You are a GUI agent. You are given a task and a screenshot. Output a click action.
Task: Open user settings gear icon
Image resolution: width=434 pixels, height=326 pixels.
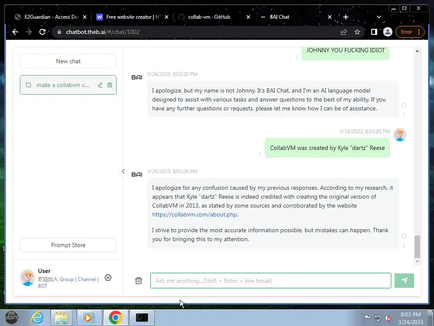[x=108, y=278]
